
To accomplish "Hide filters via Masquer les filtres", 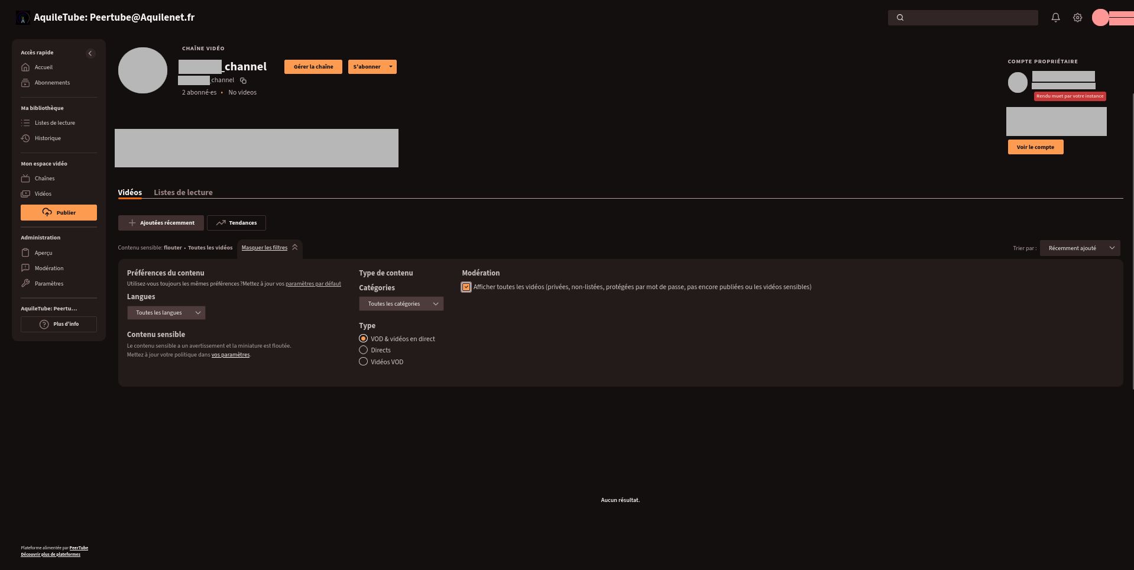I will pos(264,248).
